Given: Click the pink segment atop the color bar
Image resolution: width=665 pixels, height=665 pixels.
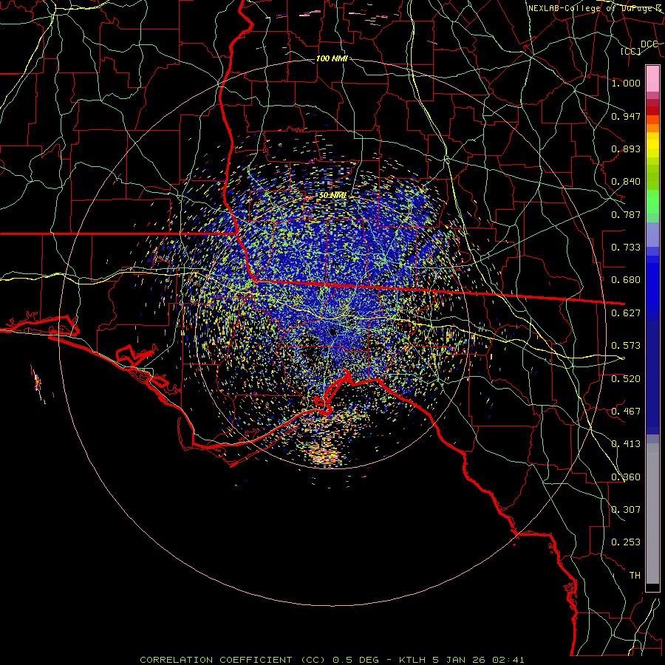Looking at the screenshot, I should click(x=652, y=78).
